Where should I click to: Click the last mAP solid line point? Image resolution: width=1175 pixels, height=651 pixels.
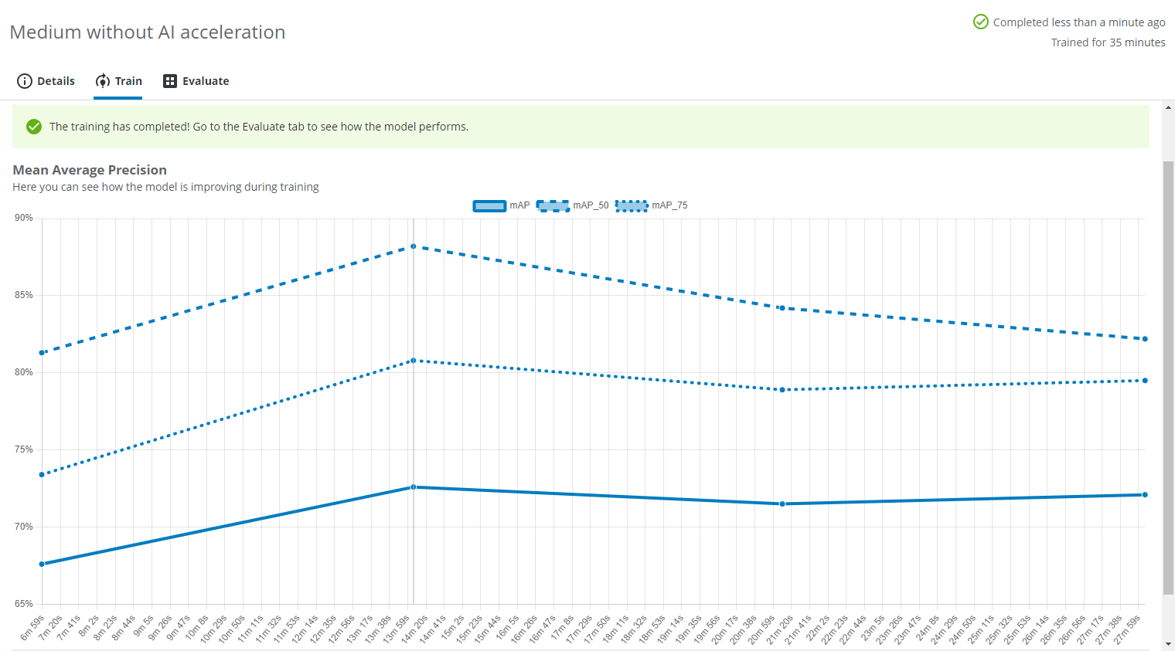(1145, 494)
